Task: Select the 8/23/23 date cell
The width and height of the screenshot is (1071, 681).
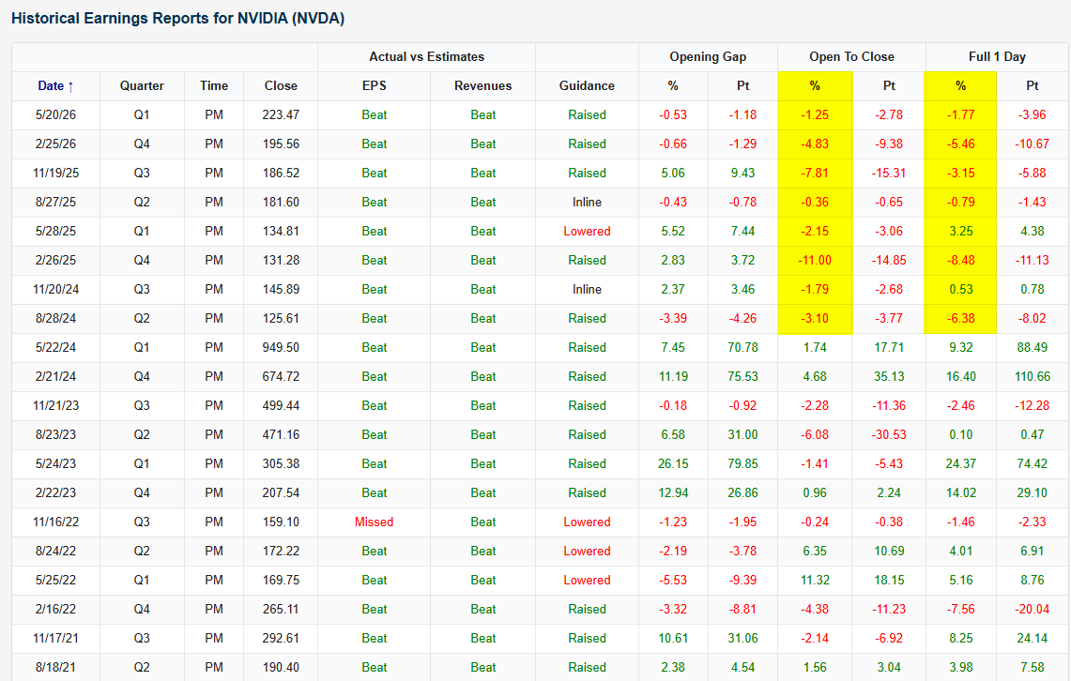Action: [55, 434]
